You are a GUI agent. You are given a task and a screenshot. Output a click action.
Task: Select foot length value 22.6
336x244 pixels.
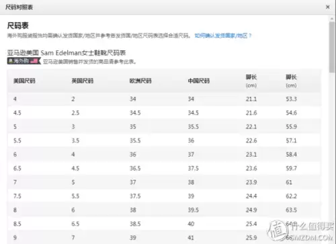point(251,140)
